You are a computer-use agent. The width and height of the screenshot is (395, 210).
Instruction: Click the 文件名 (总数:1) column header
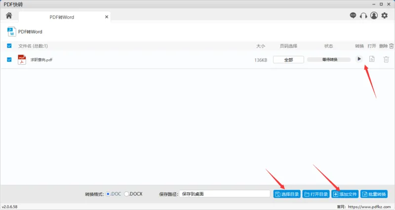pyautogui.click(x=33, y=46)
